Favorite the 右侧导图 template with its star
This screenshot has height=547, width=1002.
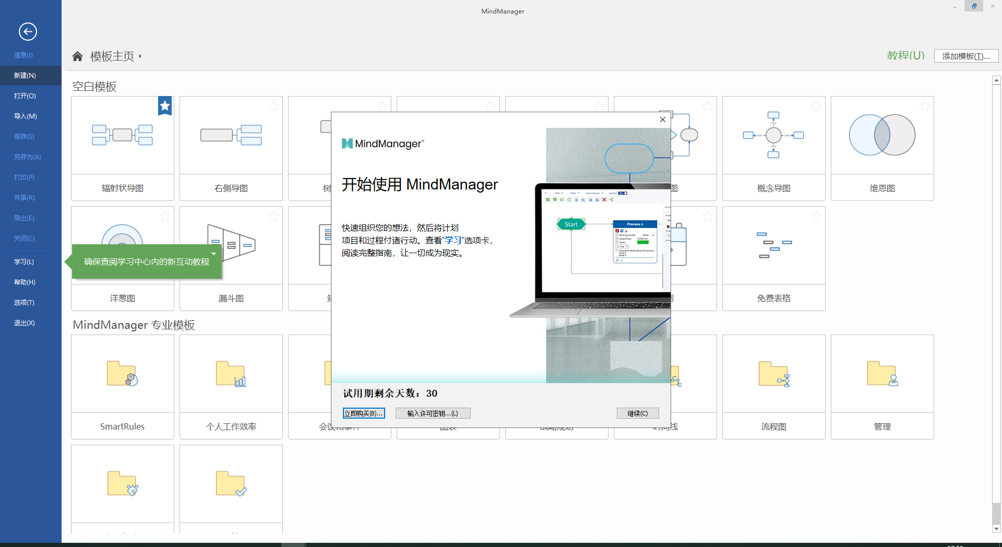tap(273, 106)
